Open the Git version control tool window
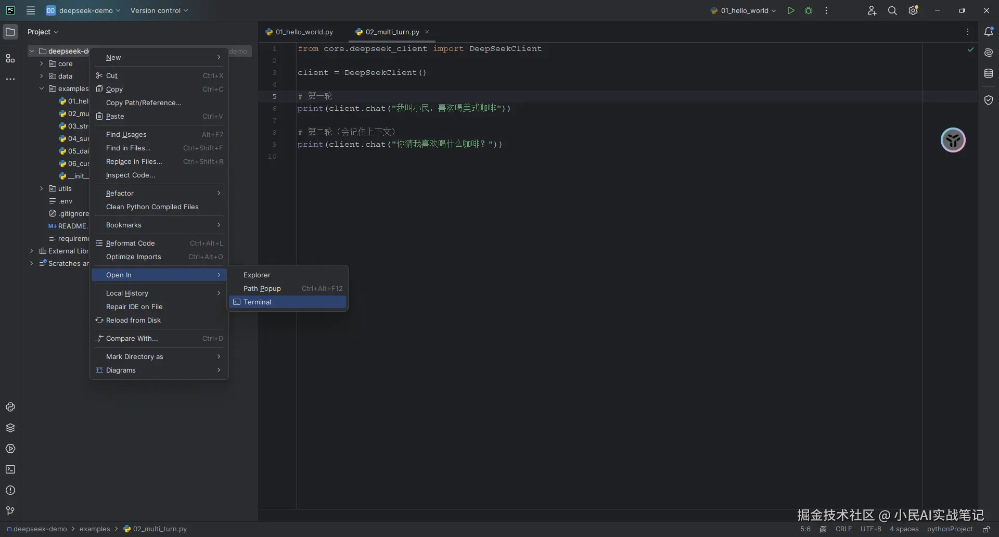Screen dimensions: 999x537 (10, 511)
